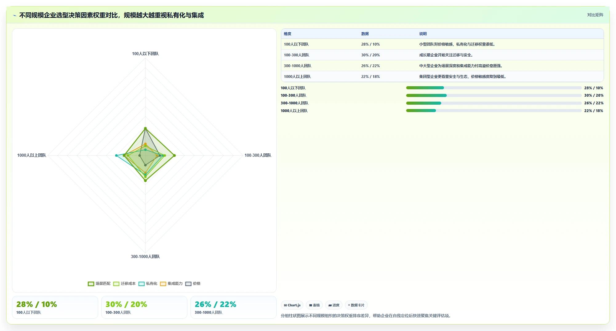616x331 pixels.
Task: Select table row cell 1000人以上团队
Action: [x=297, y=77]
